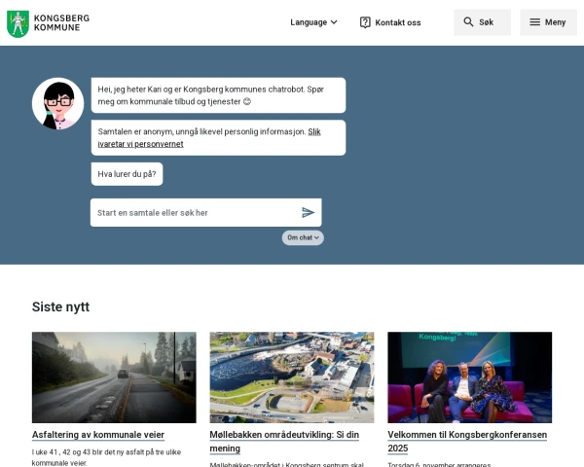Click the Hei, jeg heter Kari chat message

point(218,95)
